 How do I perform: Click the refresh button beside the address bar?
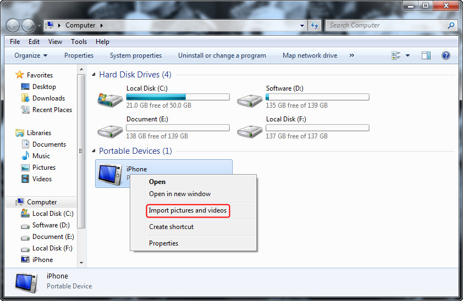coord(315,26)
